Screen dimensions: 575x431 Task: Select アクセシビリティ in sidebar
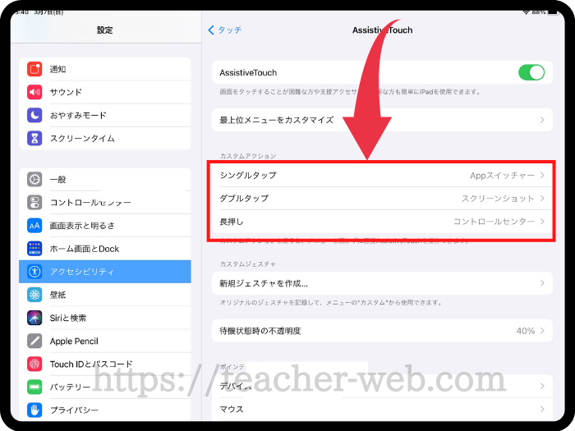[105, 272]
